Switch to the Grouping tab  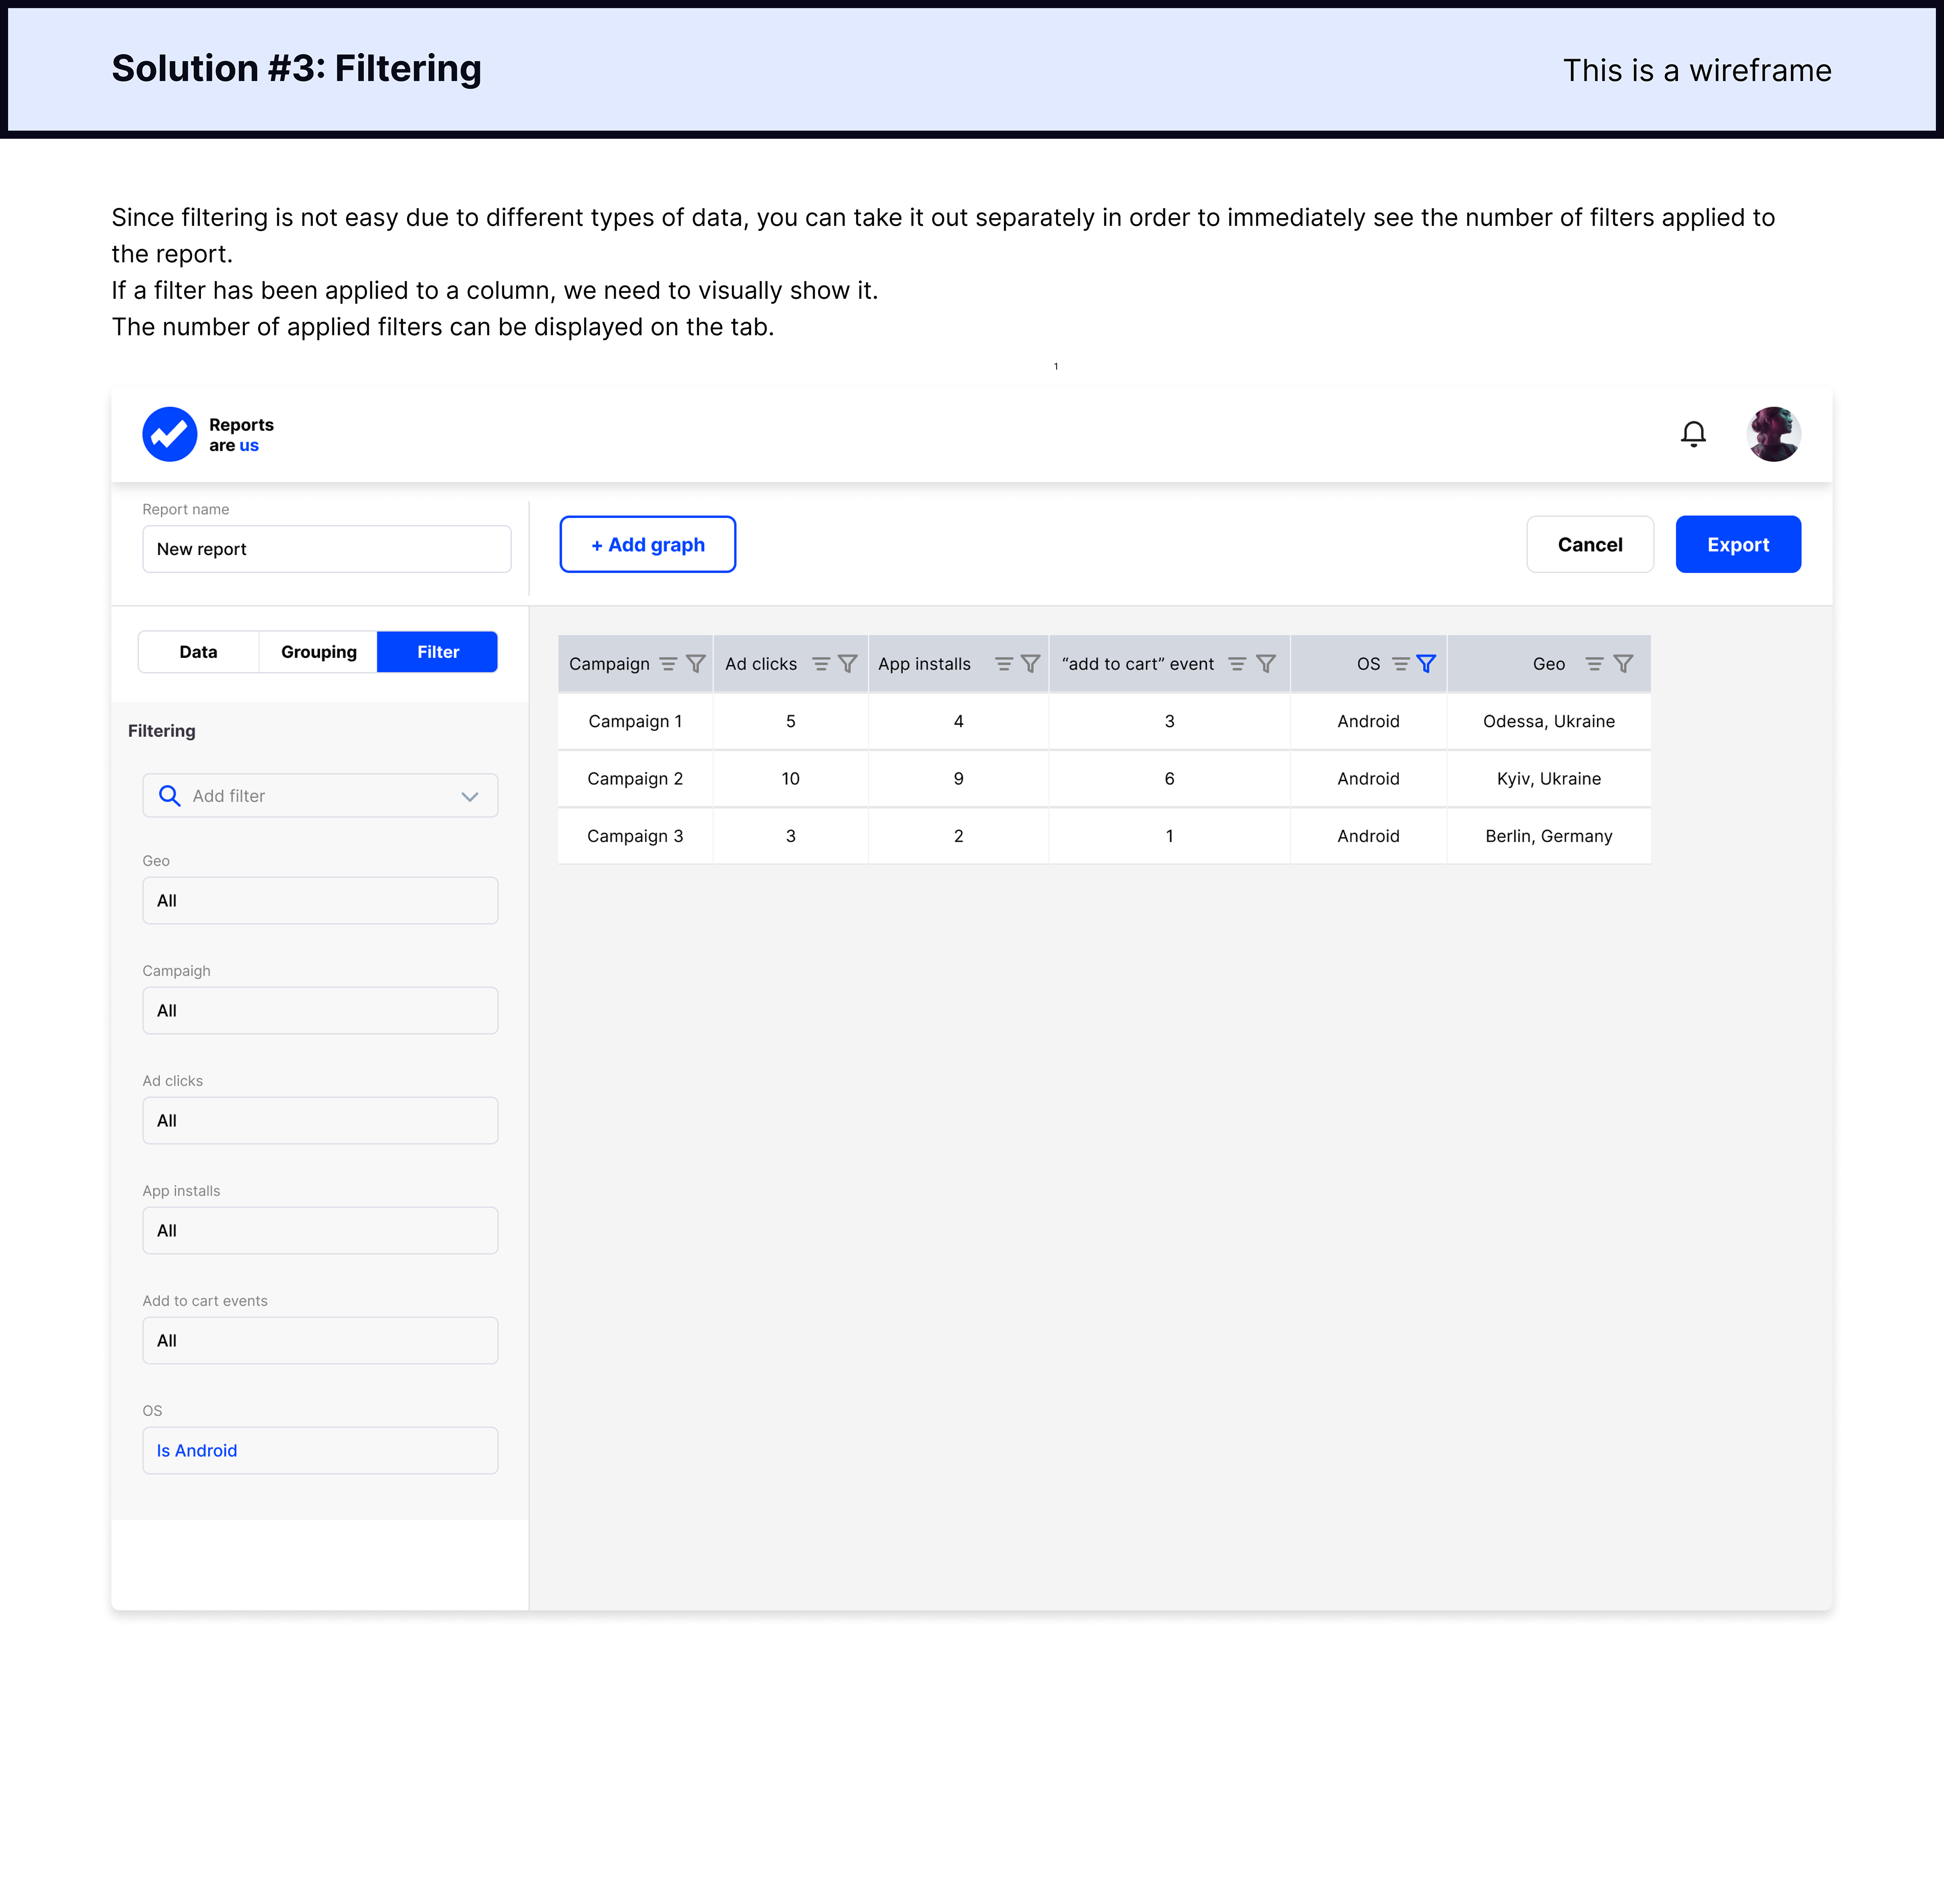[318, 652]
